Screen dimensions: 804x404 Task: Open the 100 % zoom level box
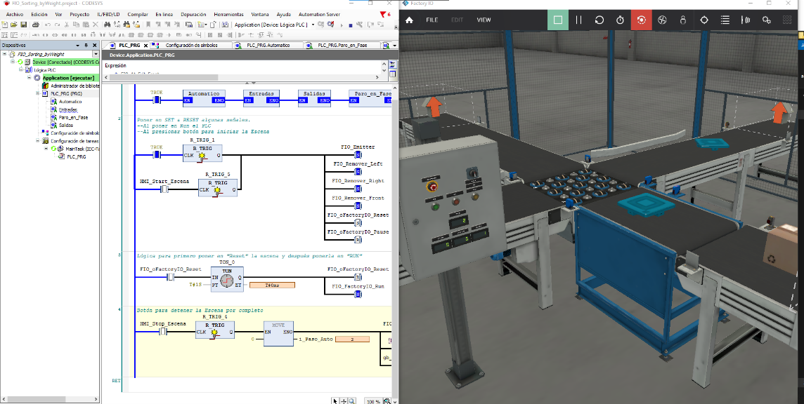[x=372, y=401]
